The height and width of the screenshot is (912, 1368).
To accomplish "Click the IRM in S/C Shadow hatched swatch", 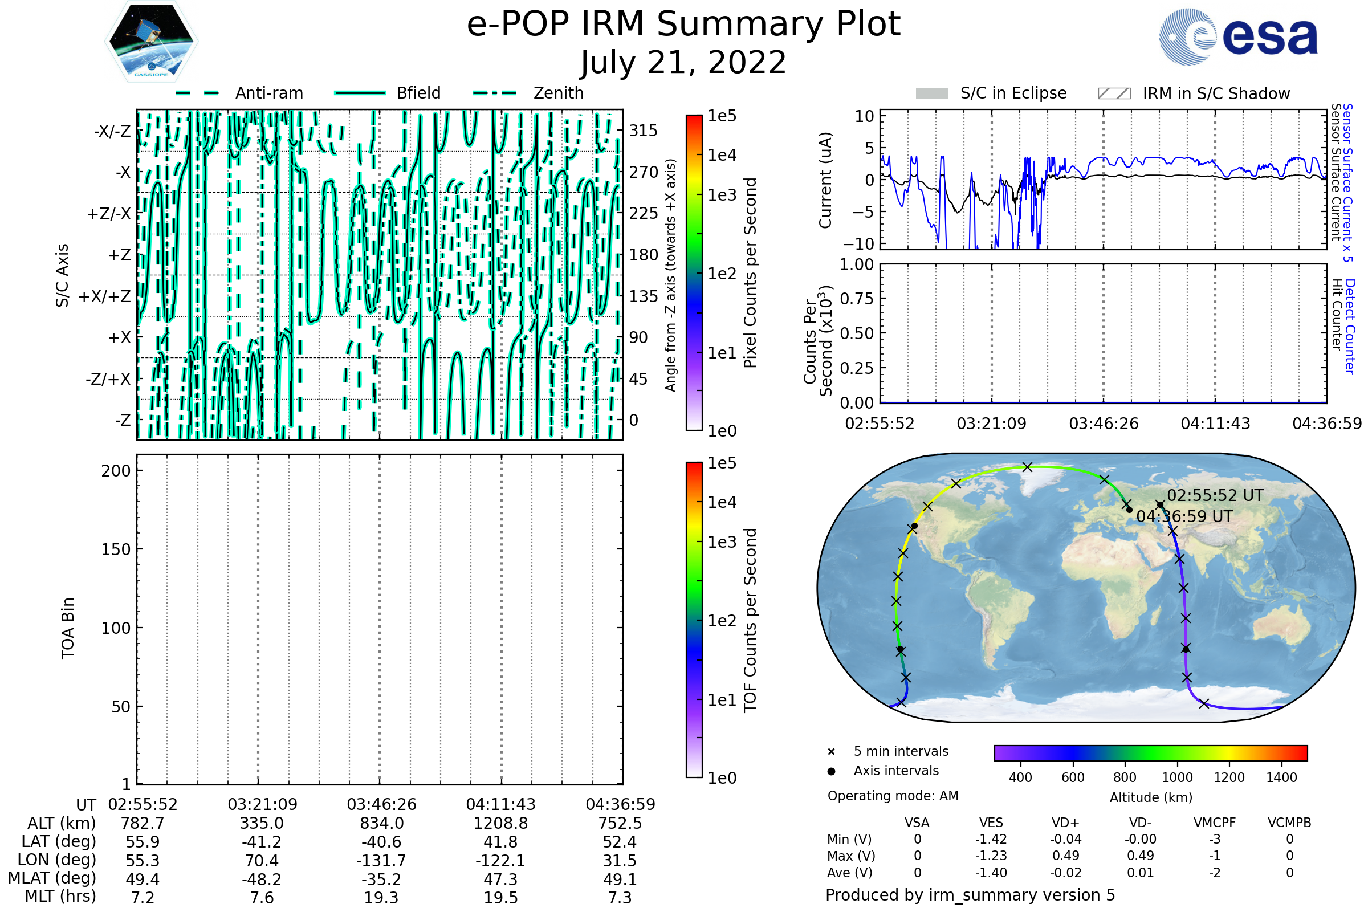I will click(x=1114, y=93).
